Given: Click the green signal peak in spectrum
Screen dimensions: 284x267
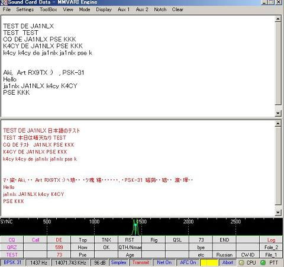Looking at the screenshot, I should [135, 227].
